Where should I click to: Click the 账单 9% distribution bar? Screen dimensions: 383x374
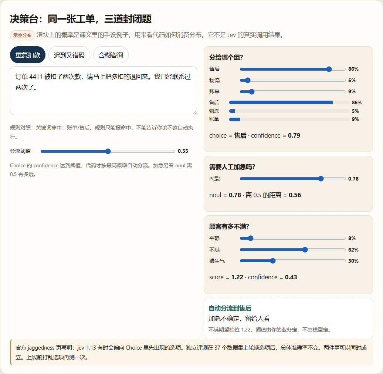click(x=289, y=119)
